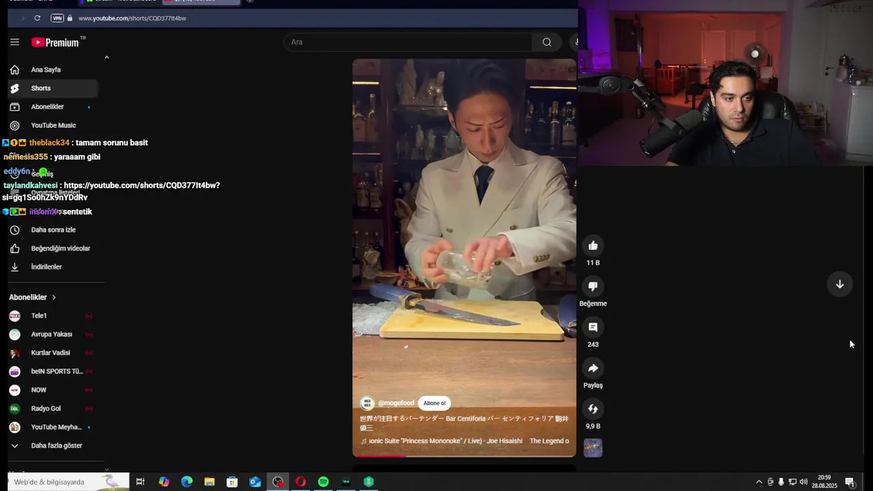Viewport: 873px width, 491px height.
Task: Open Daha sonra izle list
Action: tap(53, 230)
